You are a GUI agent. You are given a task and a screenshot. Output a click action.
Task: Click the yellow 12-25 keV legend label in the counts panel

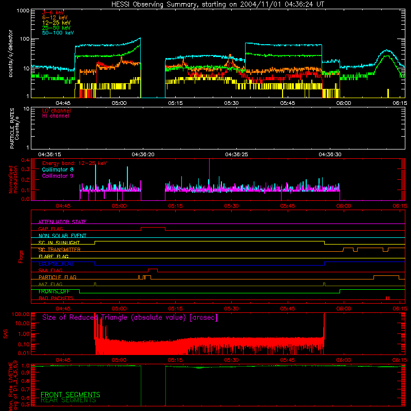56,23
